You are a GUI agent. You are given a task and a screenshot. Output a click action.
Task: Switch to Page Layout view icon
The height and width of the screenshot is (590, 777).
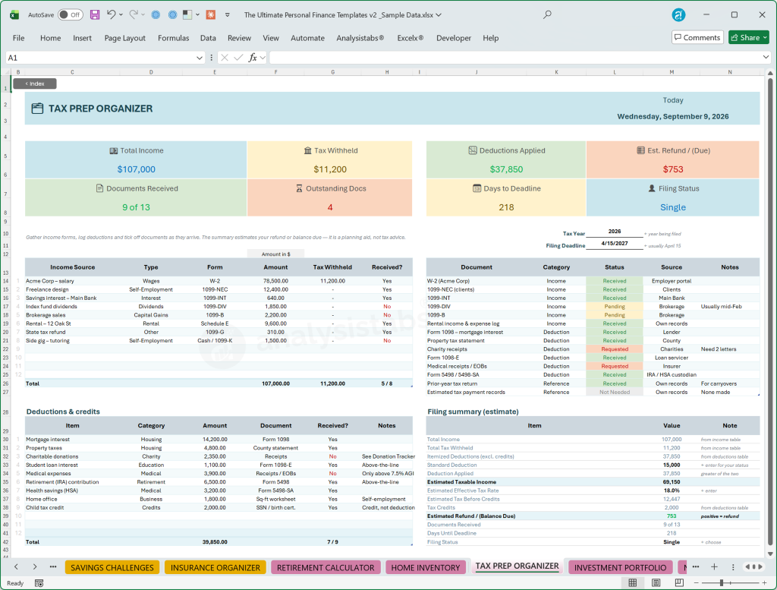click(656, 583)
